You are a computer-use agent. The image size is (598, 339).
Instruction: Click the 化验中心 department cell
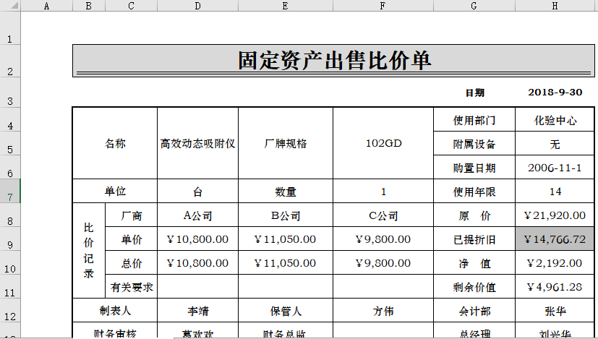(x=555, y=120)
